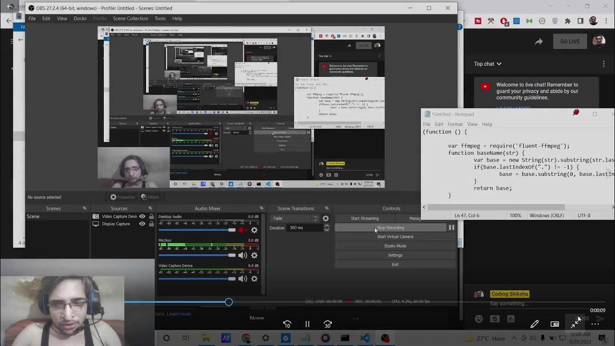This screenshot has height=346, width=615.
Task: Mute the Mic/Aux audio channel
Action: (x=243, y=255)
